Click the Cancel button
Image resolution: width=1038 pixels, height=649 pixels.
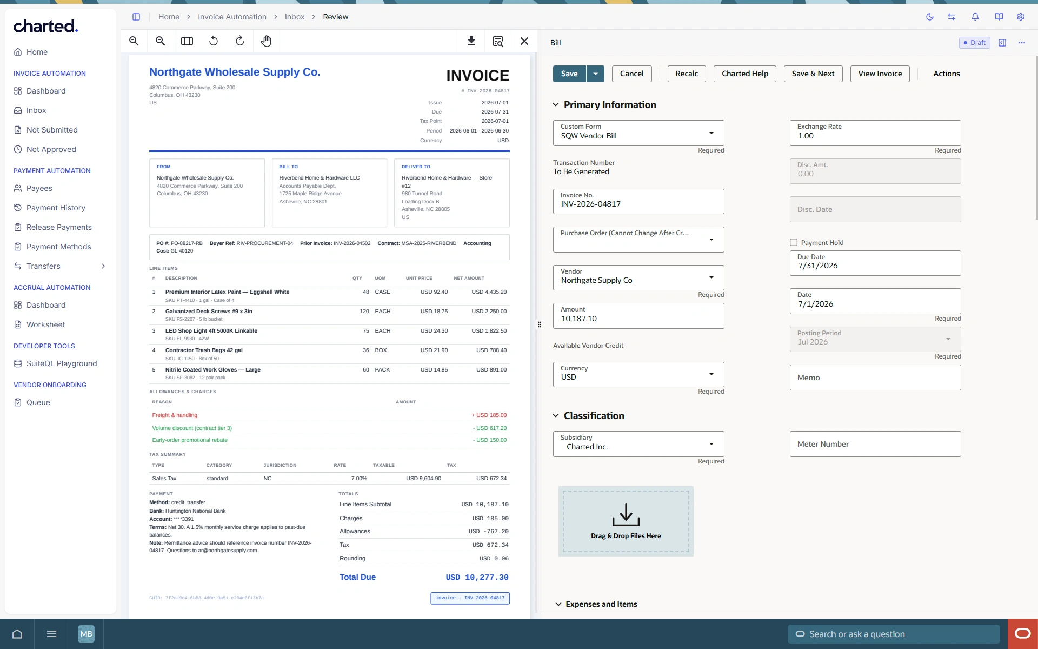pyautogui.click(x=632, y=74)
